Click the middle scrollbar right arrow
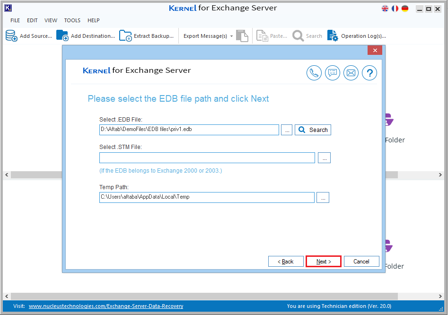 (440, 175)
